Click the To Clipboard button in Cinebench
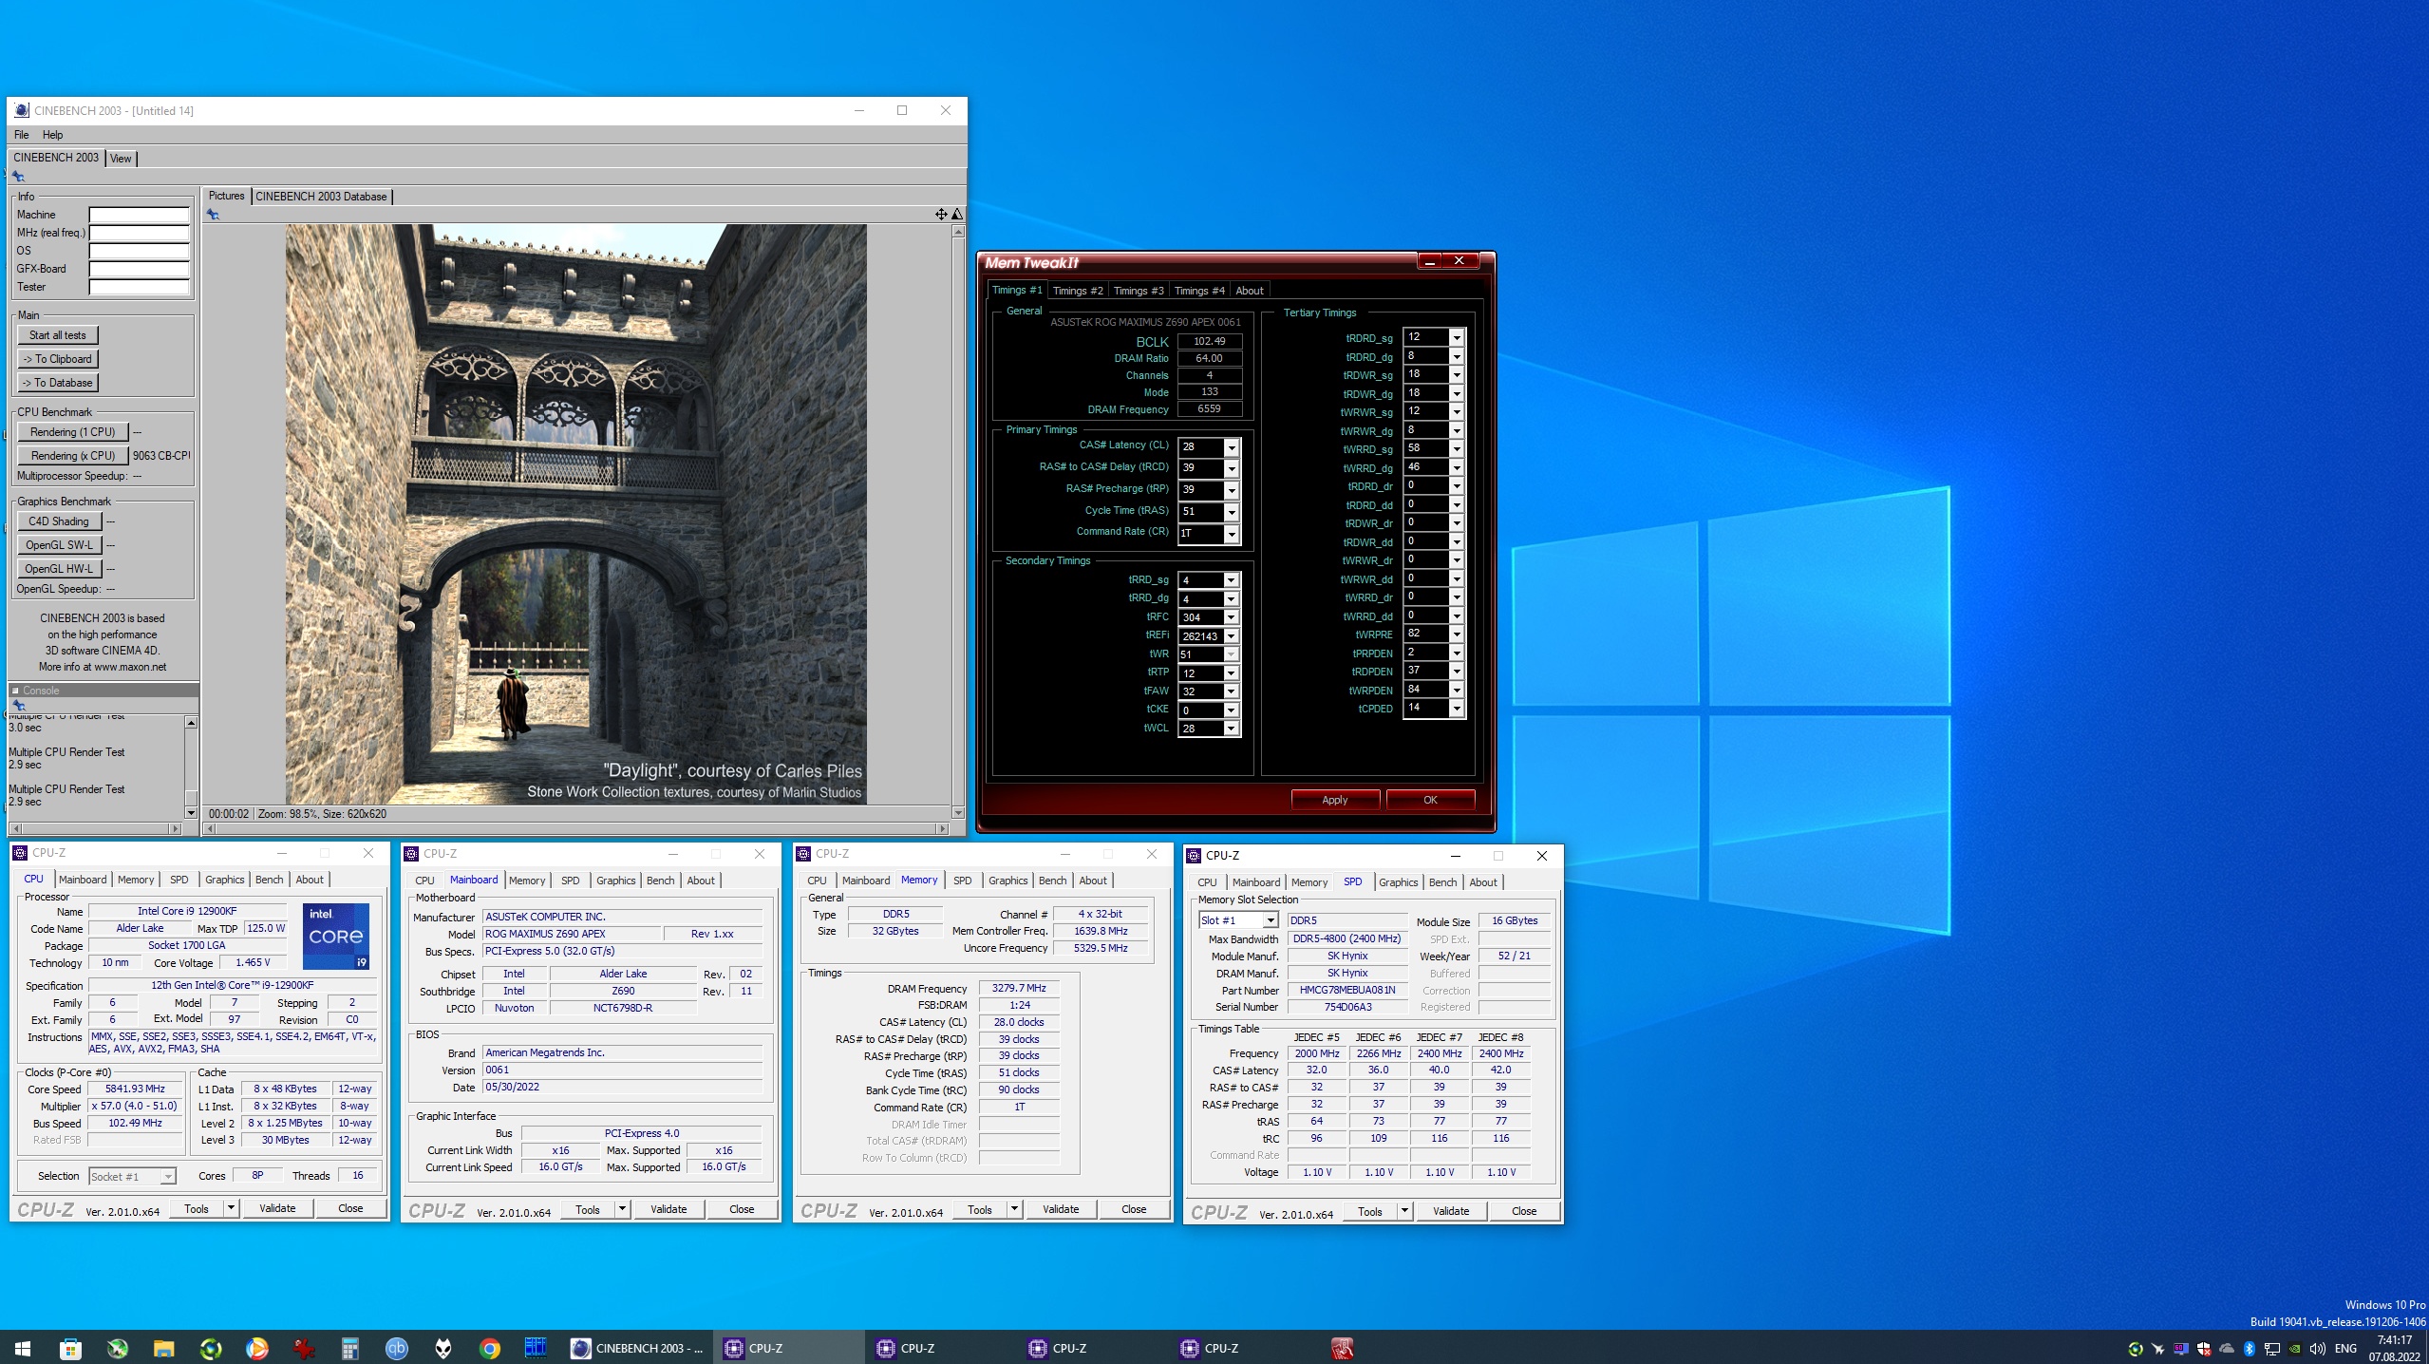 point(58,359)
